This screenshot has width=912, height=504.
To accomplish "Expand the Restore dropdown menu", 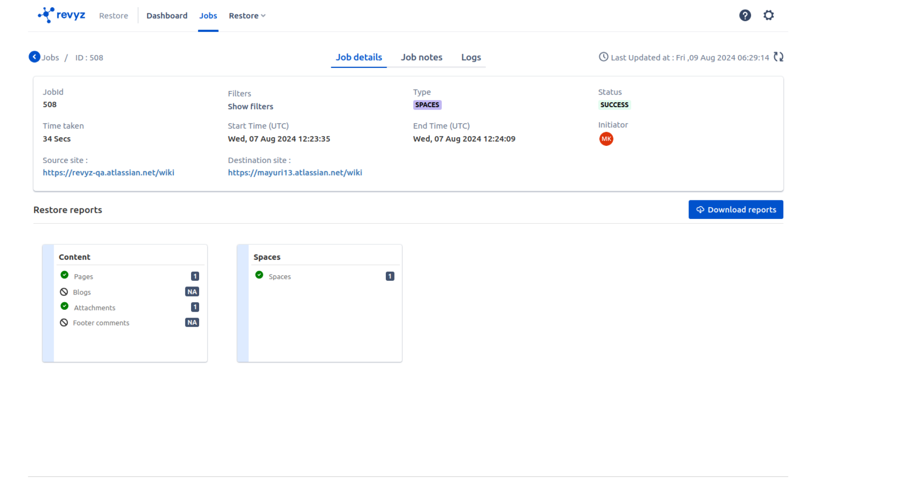I will pos(247,16).
